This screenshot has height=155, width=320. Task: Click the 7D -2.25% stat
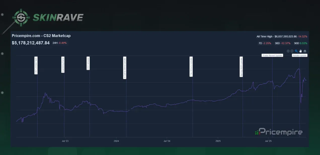pos(265,43)
